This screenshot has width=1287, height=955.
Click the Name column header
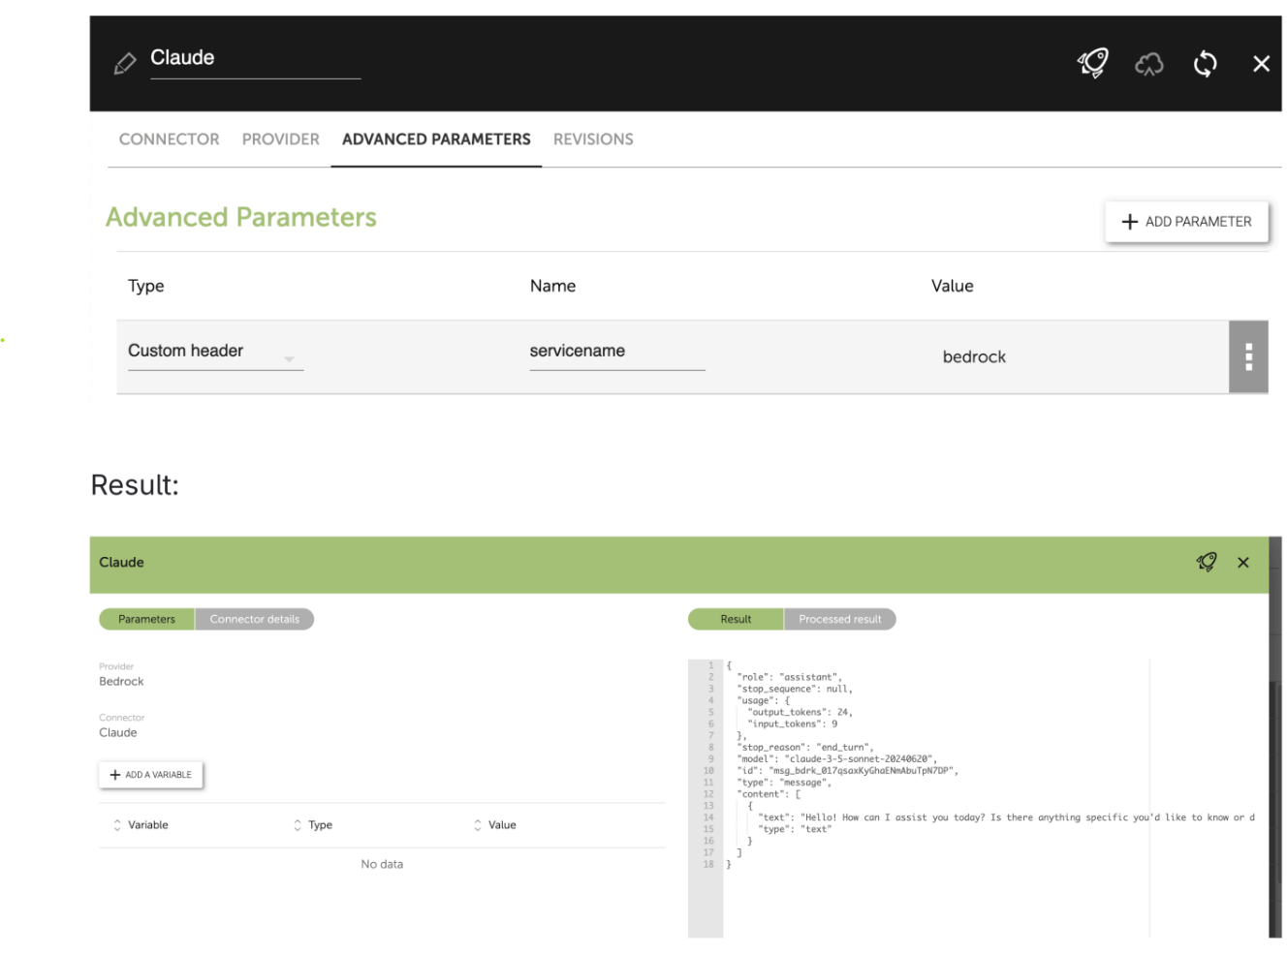(x=552, y=286)
